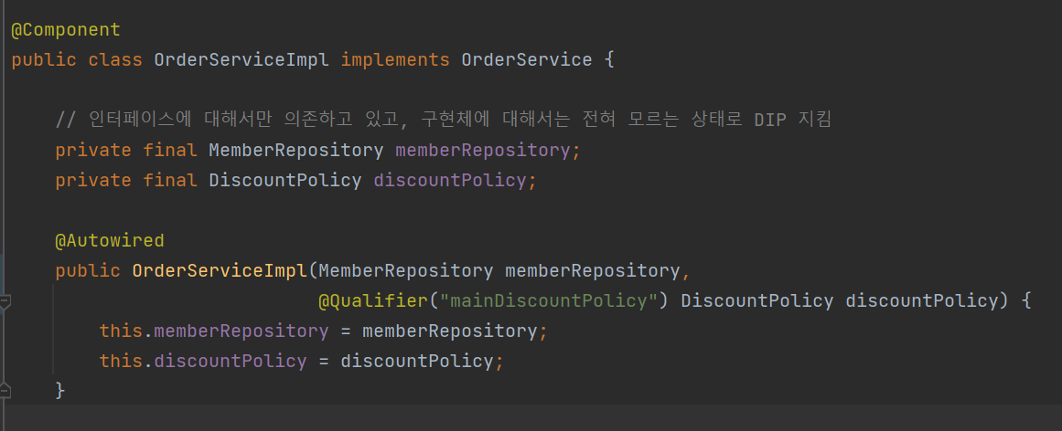Screen dimensions: 1062x431
Task: Click the OrderServiceImpl constructor name
Action: tap(220, 271)
